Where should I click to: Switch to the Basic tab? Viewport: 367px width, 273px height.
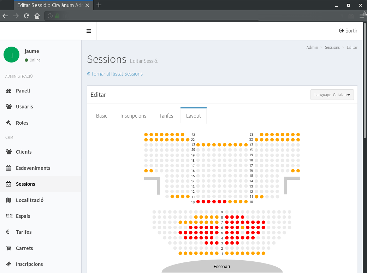(x=102, y=116)
